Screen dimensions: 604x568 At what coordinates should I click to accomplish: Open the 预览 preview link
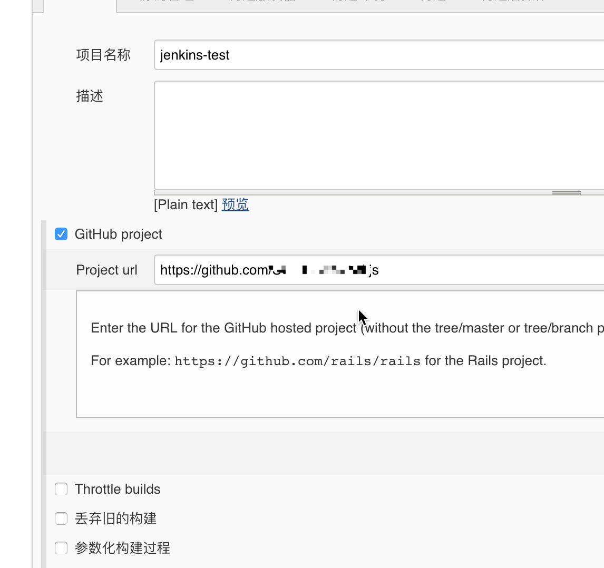[235, 204]
